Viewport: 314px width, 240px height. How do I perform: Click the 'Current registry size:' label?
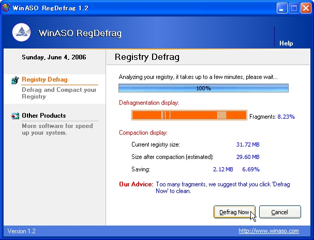156,145
